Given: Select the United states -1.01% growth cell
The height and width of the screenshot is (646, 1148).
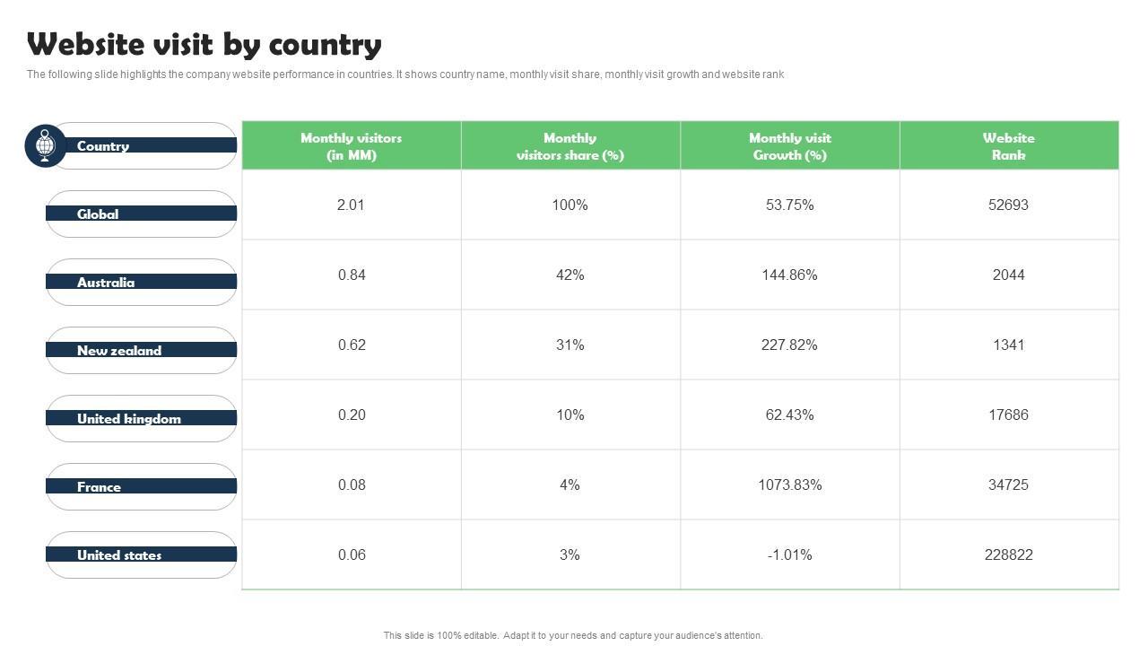Looking at the screenshot, I should point(789,554).
